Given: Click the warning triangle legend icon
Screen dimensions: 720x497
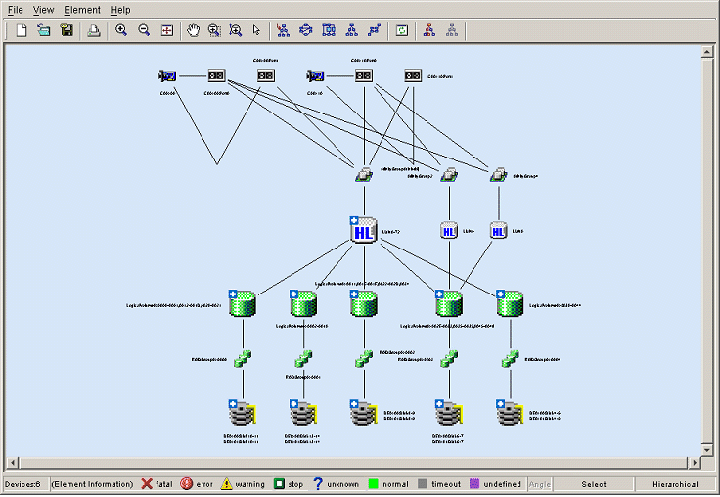Looking at the screenshot, I should point(226,484).
